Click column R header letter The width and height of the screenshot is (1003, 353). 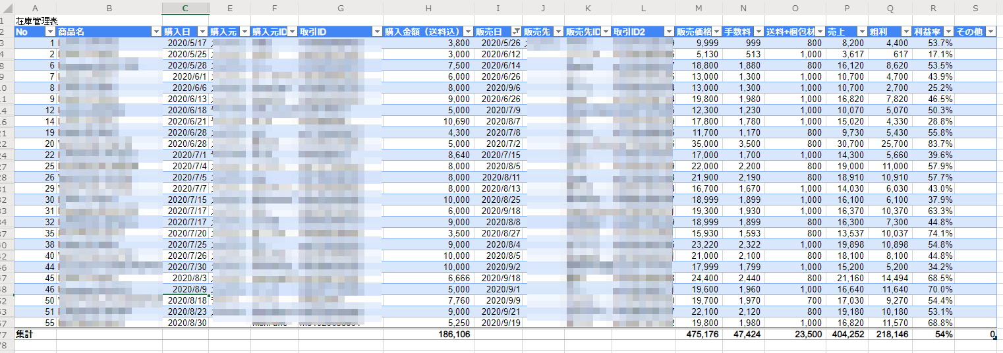point(933,8)
